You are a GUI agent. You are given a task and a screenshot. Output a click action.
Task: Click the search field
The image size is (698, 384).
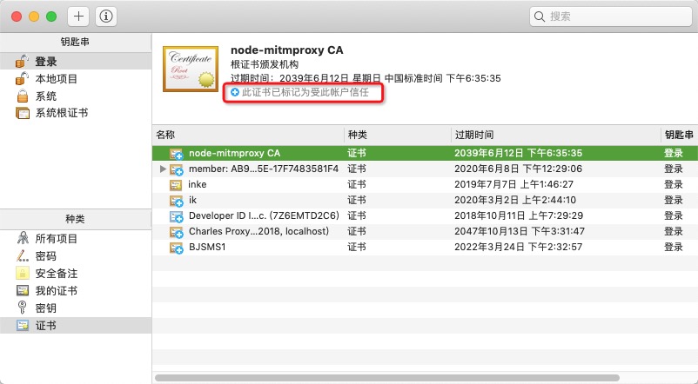coord(611,17)
